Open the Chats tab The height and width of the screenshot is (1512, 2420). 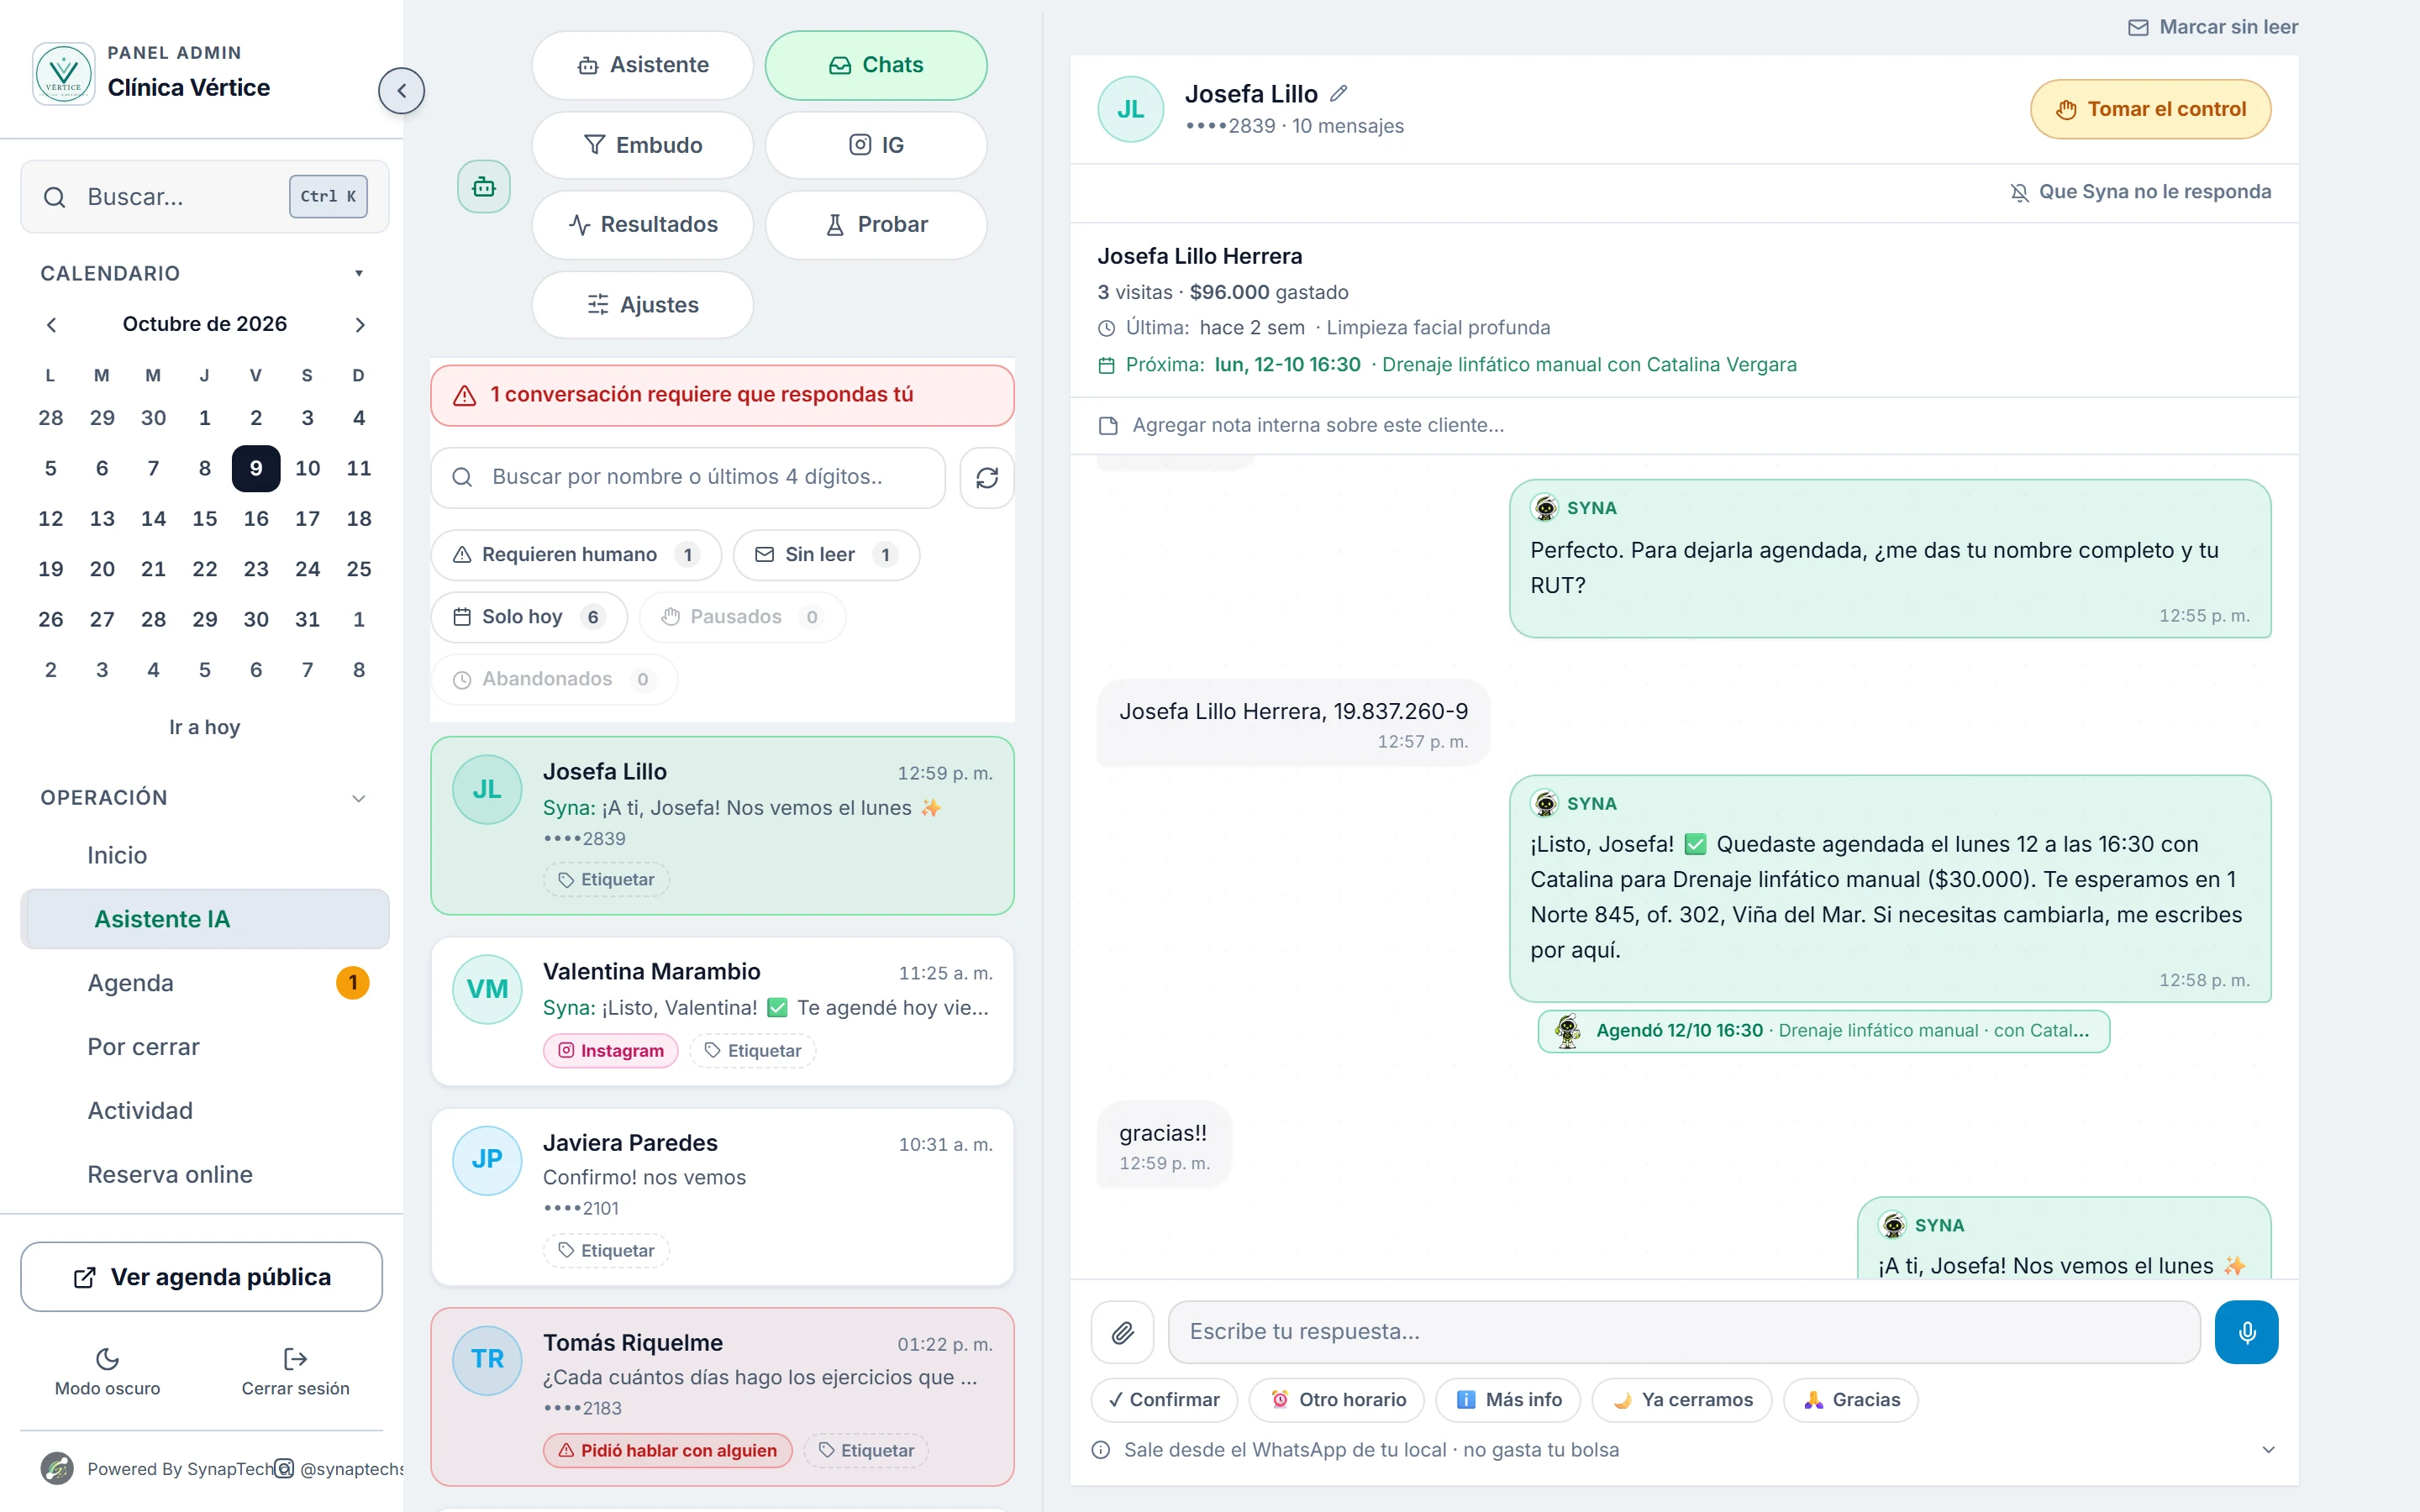pos(876,65)
